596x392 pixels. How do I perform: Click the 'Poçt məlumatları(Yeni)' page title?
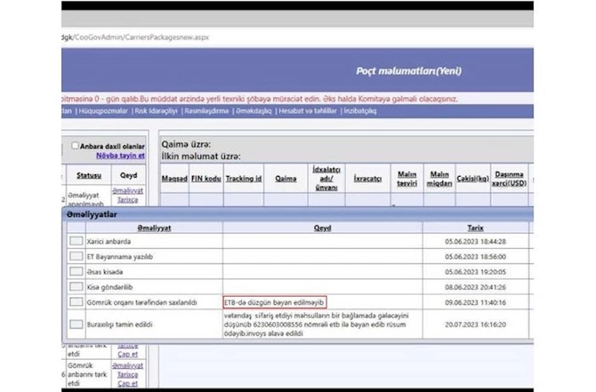click(408, 71)
